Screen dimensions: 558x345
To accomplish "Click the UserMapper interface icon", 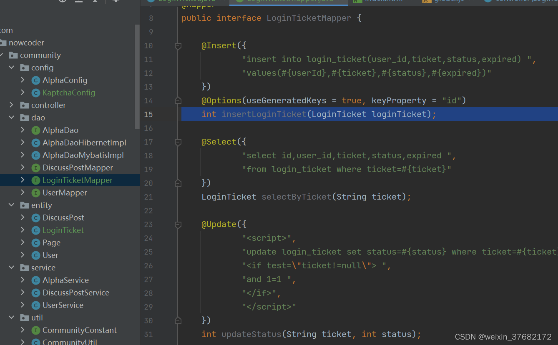I will click(x=35, y=192).
